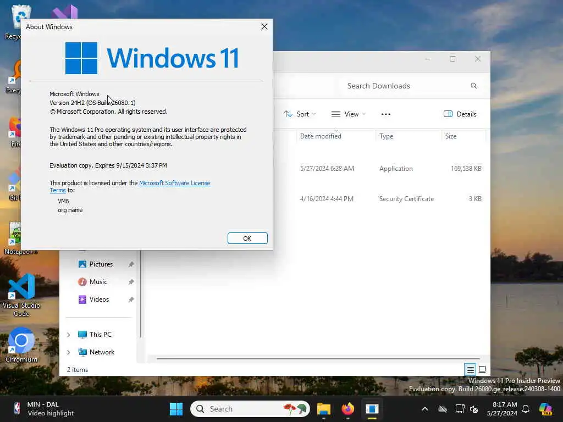Open the Chromium desktop shortcut

(x=21, y=345)
